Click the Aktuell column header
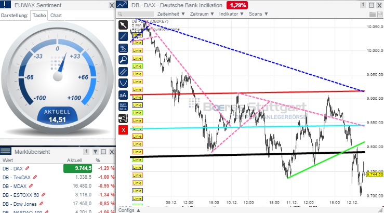Screen dimensions: 384x213 point(75,161)
